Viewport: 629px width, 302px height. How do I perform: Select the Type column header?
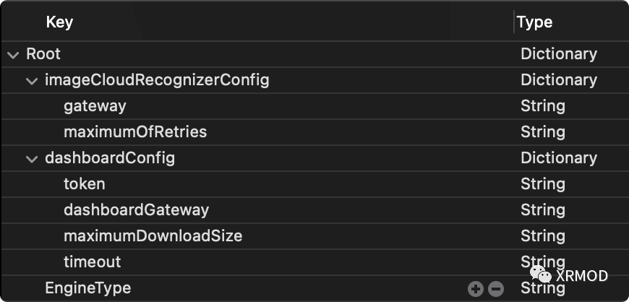pos(534,22)
